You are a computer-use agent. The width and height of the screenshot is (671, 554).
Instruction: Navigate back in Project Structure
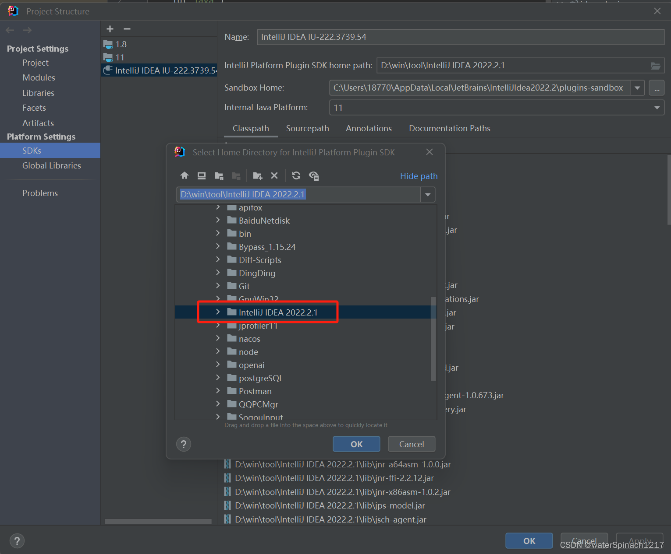pyautogui.click(x=10, y=30)
